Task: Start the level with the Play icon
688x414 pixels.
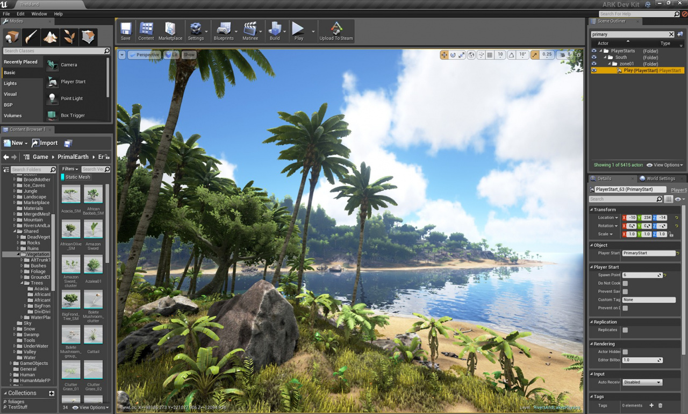Action: (x=298, y=31)
